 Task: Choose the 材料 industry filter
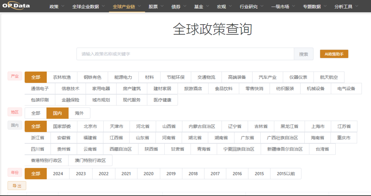tap(149, 77)
